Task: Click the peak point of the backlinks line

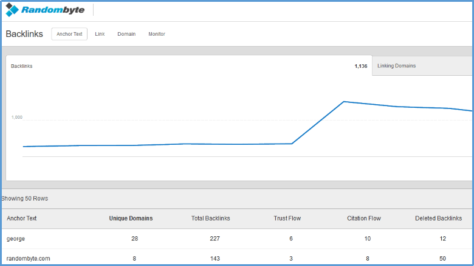Action: (x=344, y=102)
